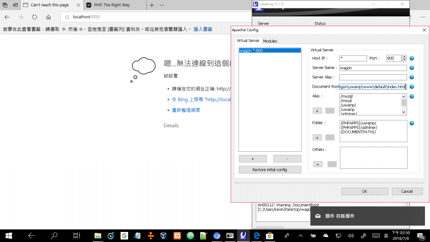Click Restore initial config
The width and height of the screenshot is (430, 242).
click(x=270, y=170)
